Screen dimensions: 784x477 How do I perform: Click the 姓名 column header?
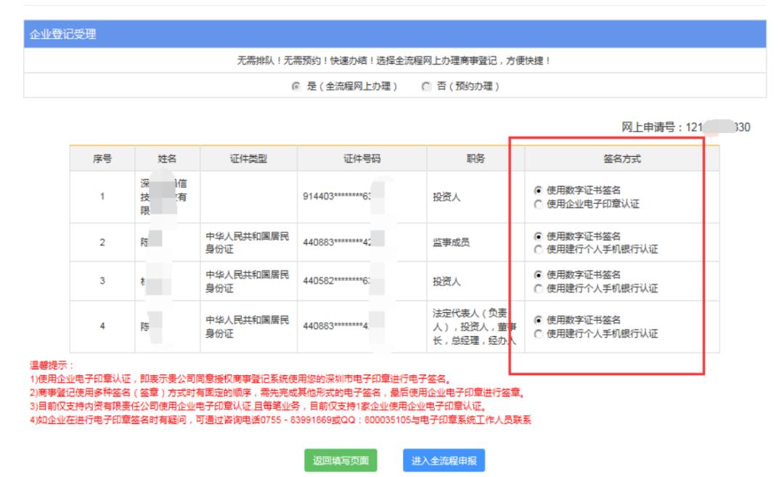167,159
